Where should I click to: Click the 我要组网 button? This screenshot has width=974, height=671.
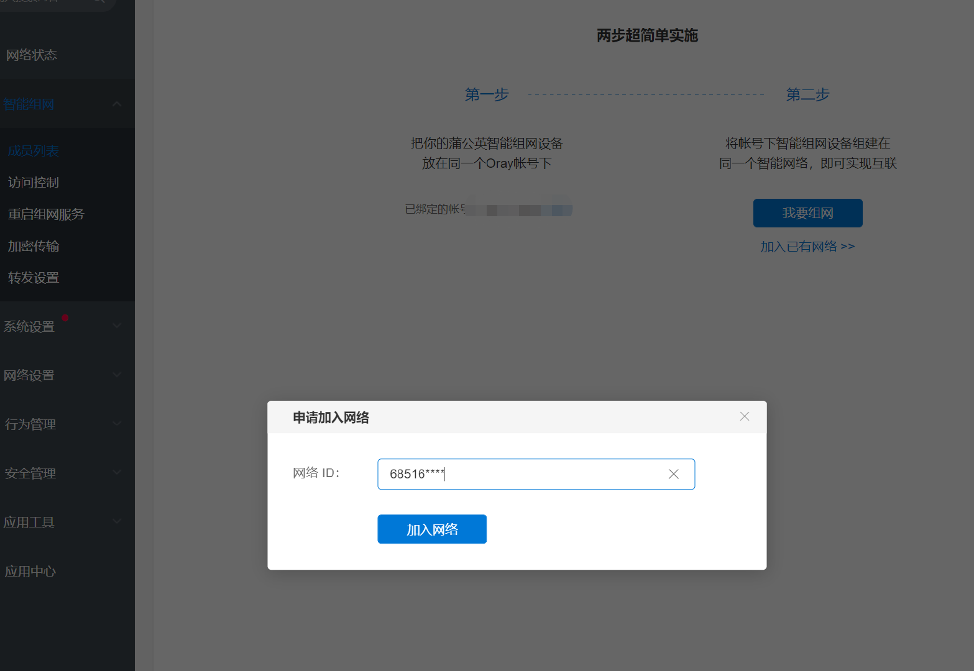pyautogui.click(x=807, y=213)
